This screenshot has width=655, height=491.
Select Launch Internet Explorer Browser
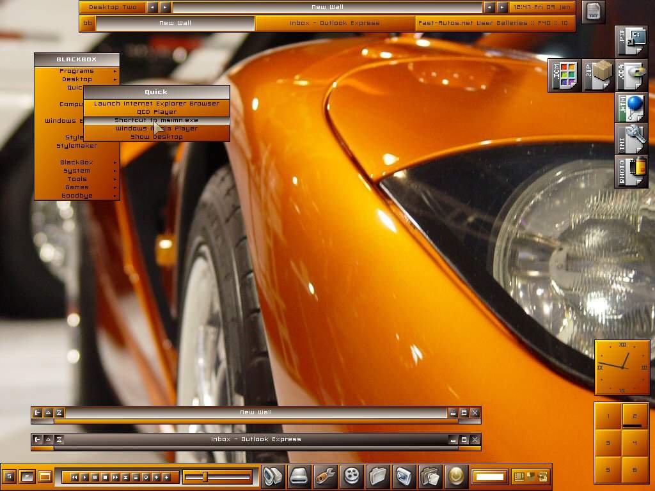[x=157, y=104]
